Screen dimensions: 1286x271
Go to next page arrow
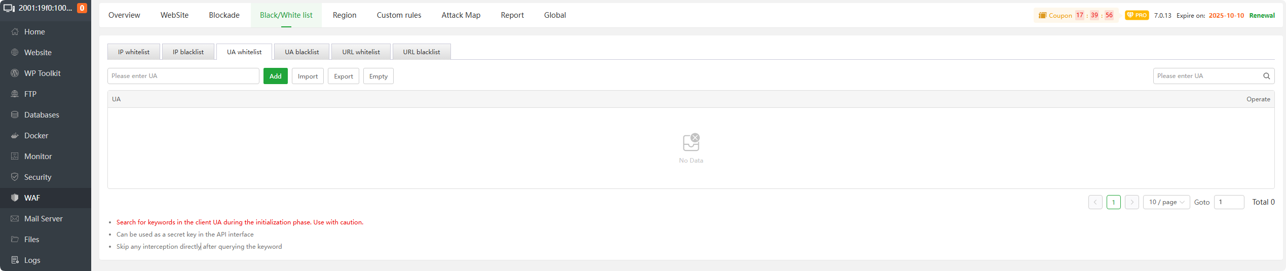click(x=1131, y=202)
